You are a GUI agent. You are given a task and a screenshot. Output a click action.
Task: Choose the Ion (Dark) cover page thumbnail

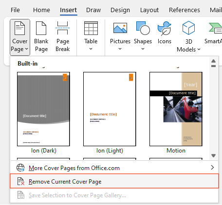click(x=43, y=109)
